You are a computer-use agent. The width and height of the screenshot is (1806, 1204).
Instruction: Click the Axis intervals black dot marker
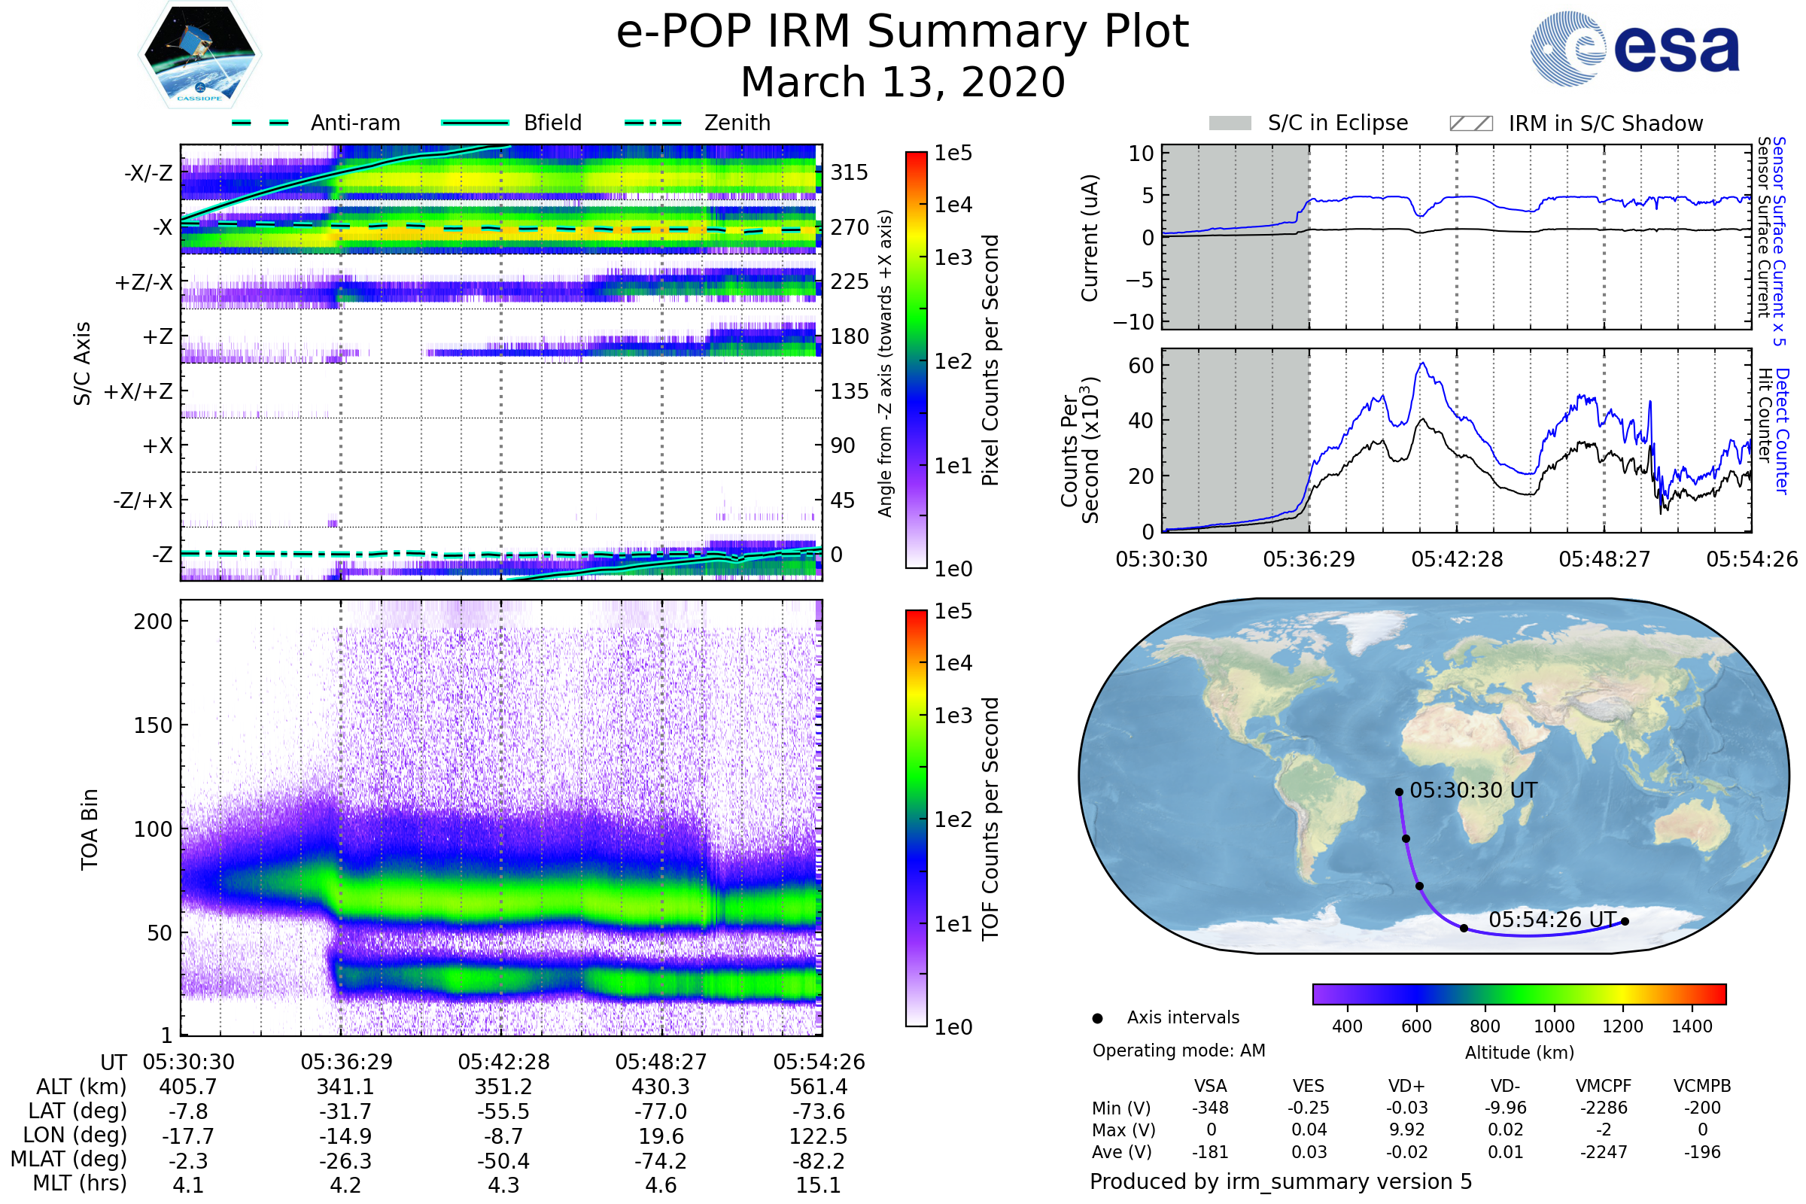tap(1097, 1018)
